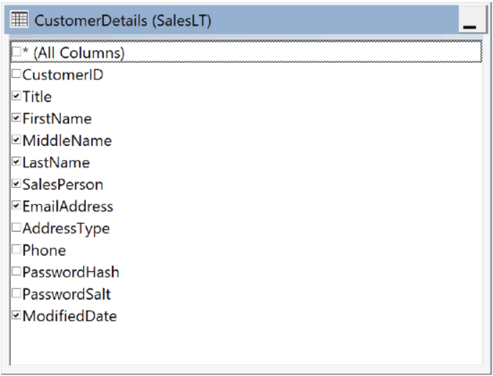
Task: Select the CustomerDetails (SalesLT) title bar
Action: (231, 20)
